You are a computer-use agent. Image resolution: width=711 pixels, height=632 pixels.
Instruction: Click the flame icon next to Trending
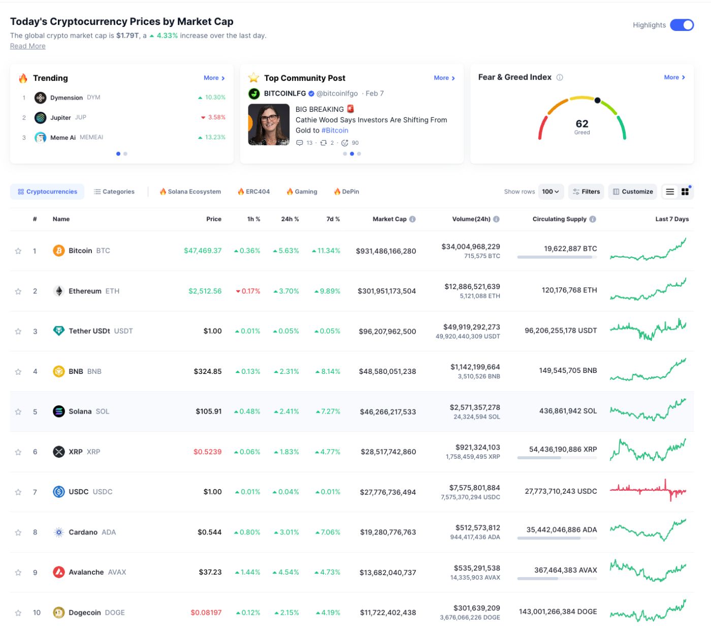click(22, 77)
